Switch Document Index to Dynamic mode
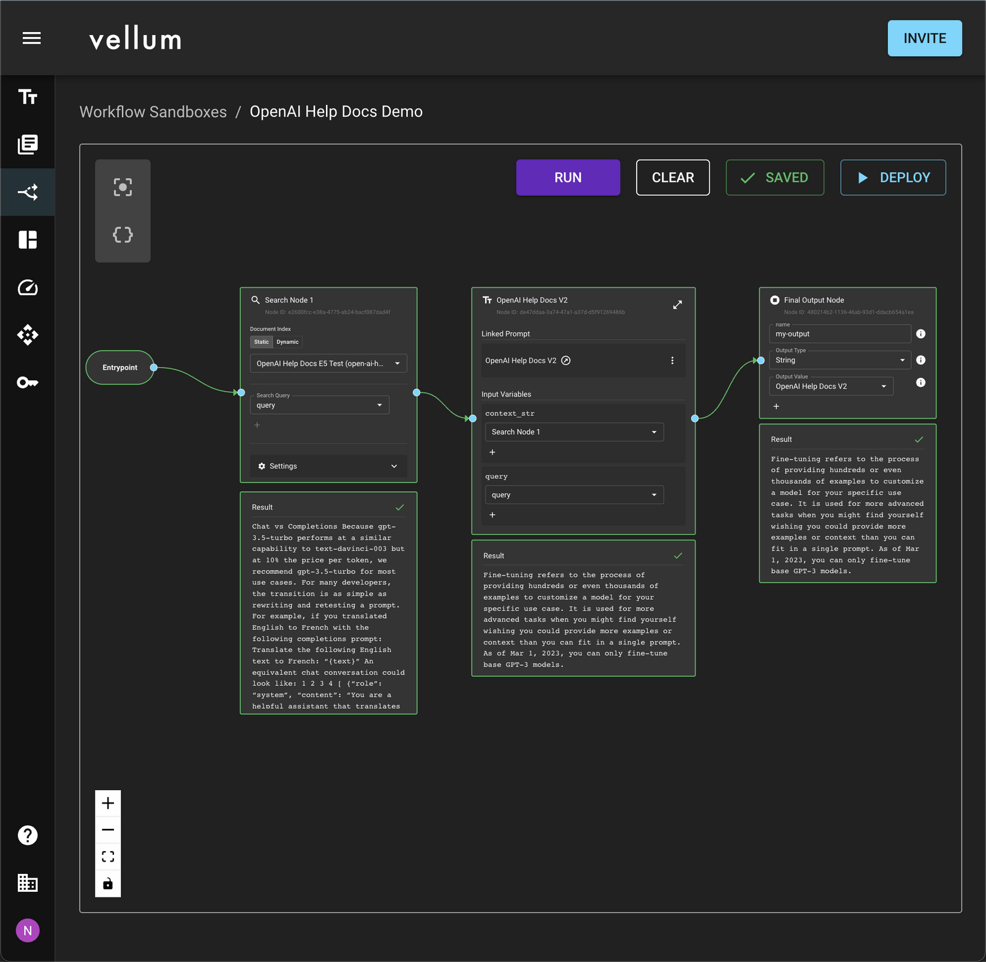 (287, 341)
